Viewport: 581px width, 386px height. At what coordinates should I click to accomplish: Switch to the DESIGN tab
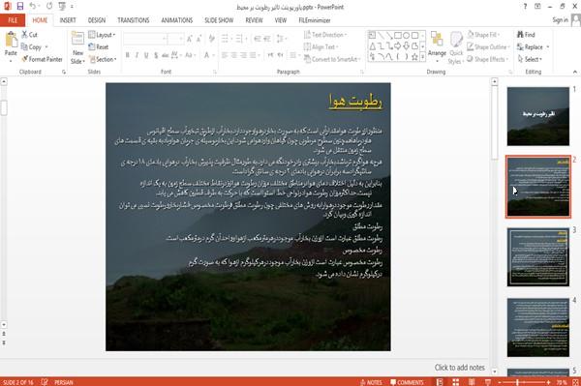click(97, 20)
